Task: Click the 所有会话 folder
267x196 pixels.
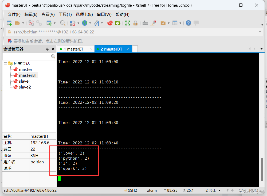Action: click(22, 64)
